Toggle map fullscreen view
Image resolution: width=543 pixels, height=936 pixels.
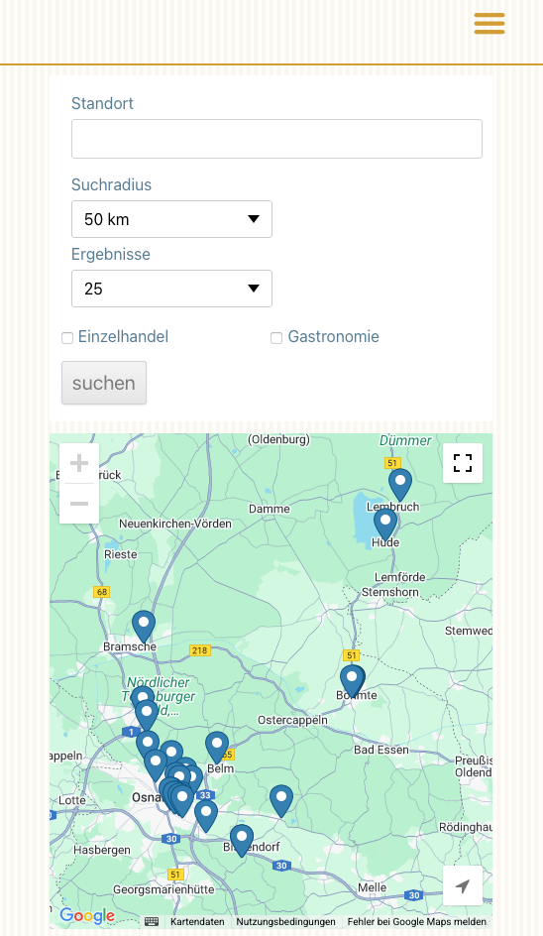tap(463, 463)
